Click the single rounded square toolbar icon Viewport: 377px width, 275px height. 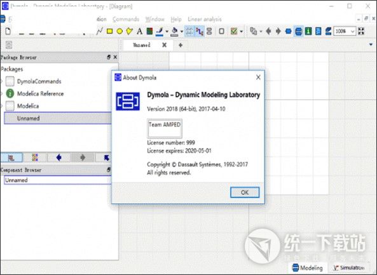pos(222,31)
